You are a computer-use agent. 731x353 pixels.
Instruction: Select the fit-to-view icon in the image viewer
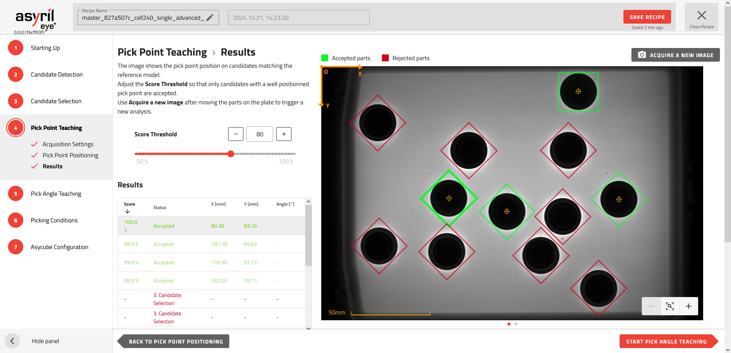pyautogui.click(x=670, y=306)
